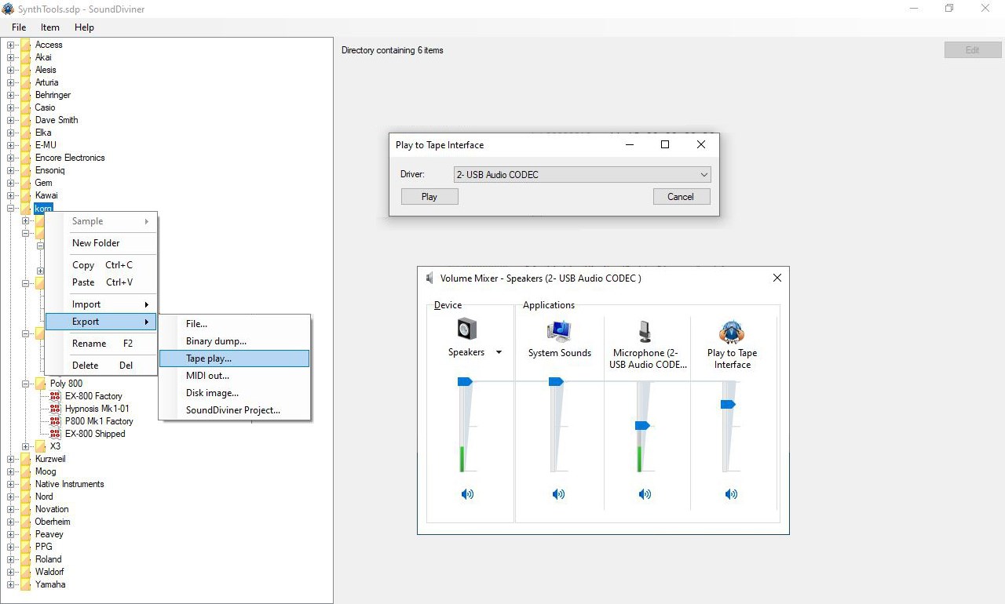Choose SoundDiviner Project... export option
This screenshot has width=1005, height=604.
(234, 410)
